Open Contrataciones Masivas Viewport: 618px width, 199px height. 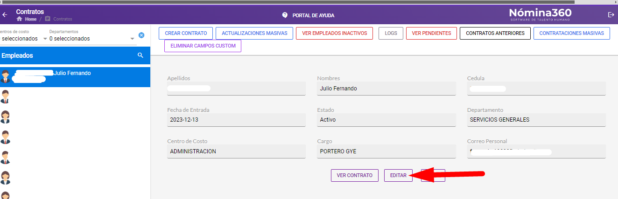pos(571,33)
